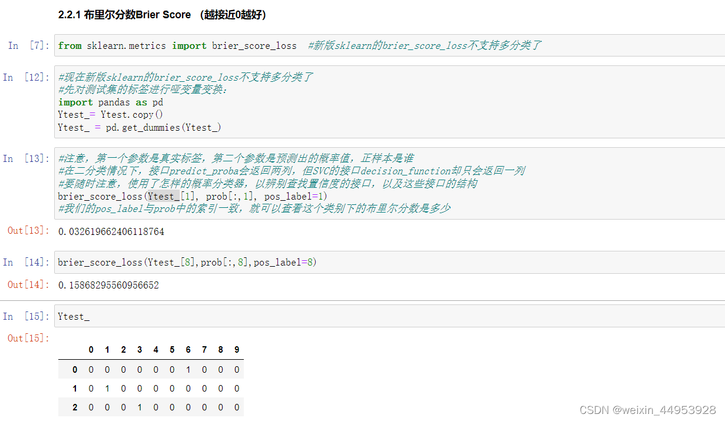Select the 'In [15]:' prompt label
The height and width of the screenshot is (421, 725).
tap(26, 316)
